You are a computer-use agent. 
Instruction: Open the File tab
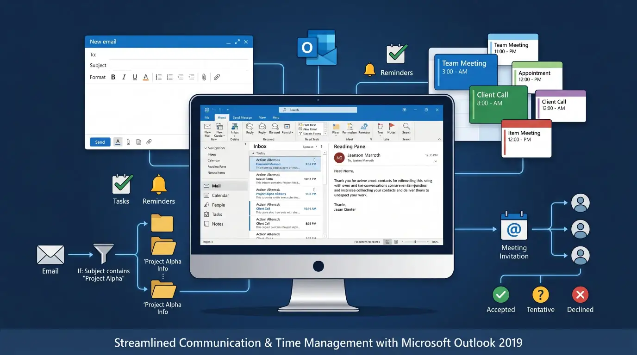[x=207, y=117]
